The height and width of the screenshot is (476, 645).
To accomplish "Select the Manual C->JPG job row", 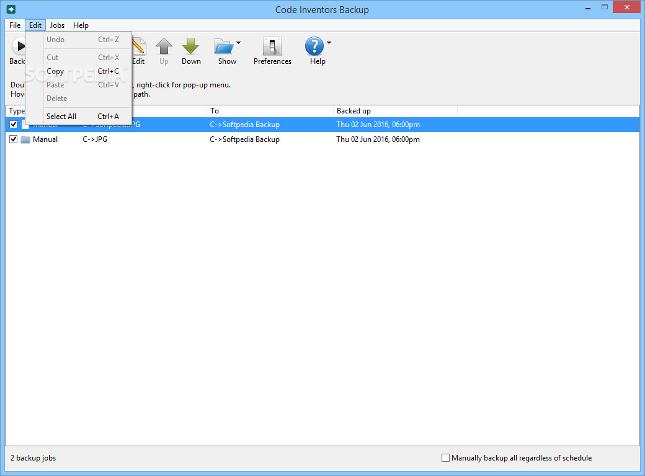I will point(322,139).
